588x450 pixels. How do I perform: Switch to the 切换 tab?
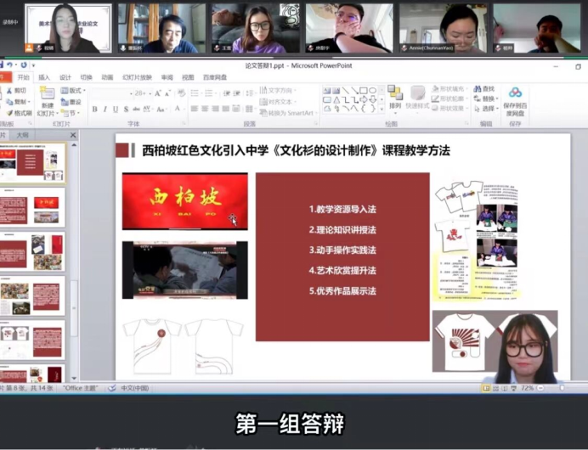86,77
